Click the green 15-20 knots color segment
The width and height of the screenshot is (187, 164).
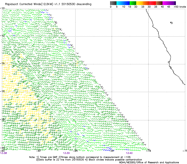[x=133, y=3]
